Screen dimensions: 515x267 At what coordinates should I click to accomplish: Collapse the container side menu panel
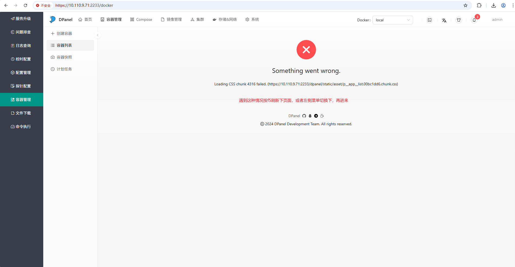pos(98,35)
